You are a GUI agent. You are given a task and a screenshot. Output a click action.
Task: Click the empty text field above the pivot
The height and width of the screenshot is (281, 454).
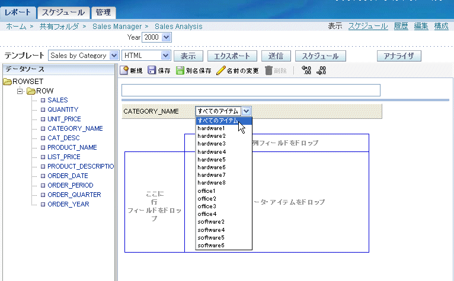click(x=251, y=90)
